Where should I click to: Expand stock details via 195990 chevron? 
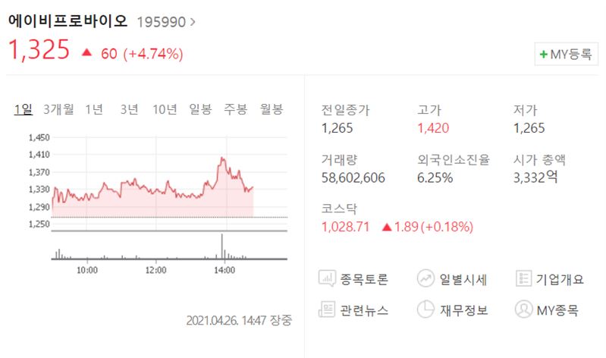[193, 21]
